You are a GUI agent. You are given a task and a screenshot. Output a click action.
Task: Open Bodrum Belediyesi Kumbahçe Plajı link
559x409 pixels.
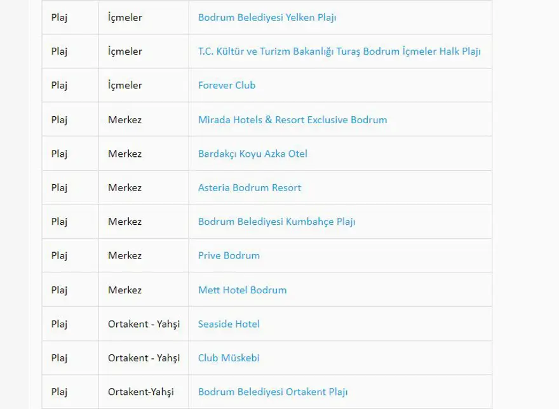[276, 222]
